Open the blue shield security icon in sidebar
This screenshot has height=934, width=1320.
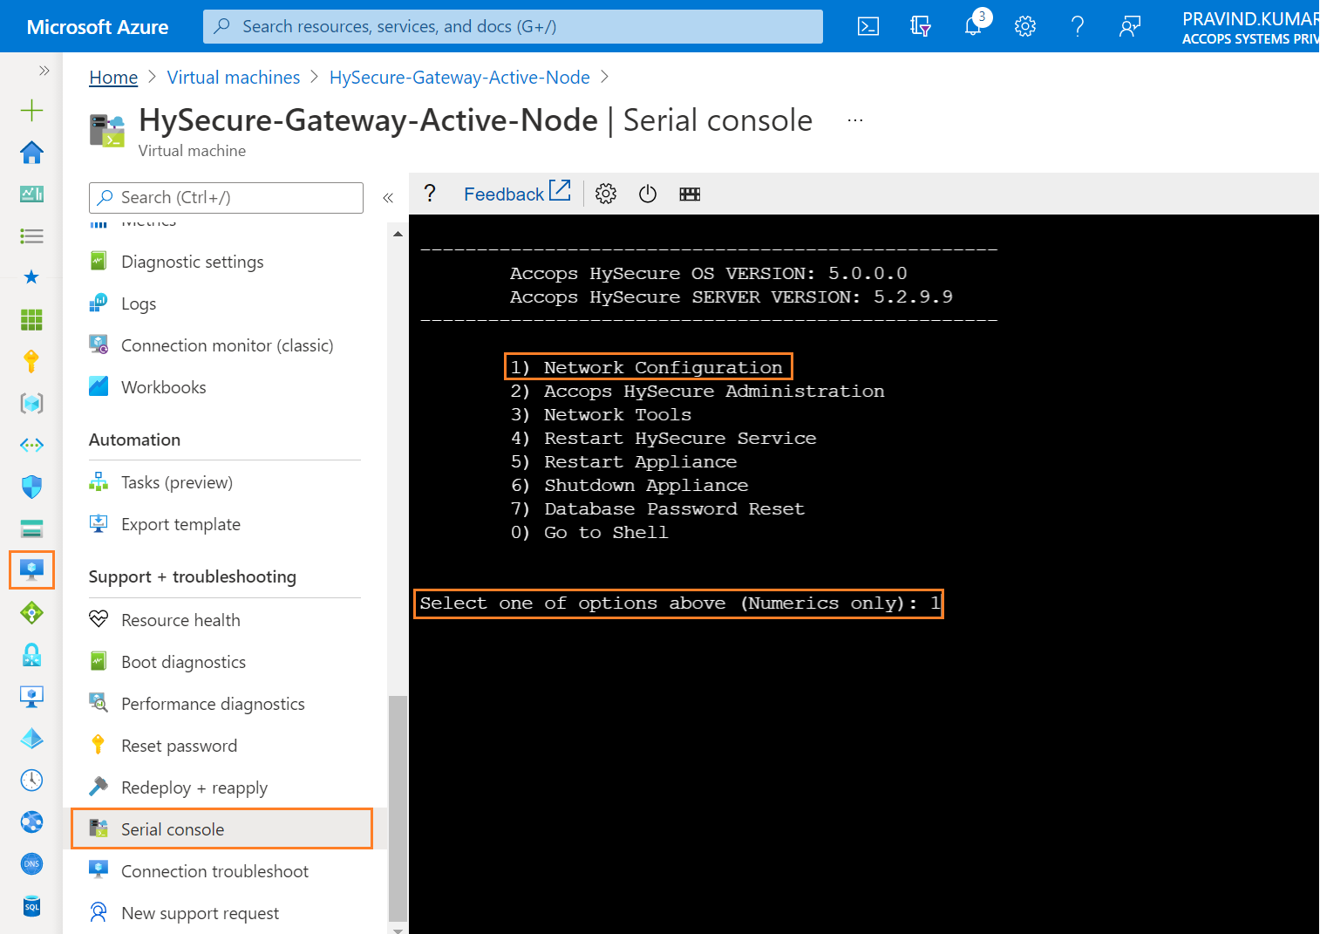click(31, 487)
